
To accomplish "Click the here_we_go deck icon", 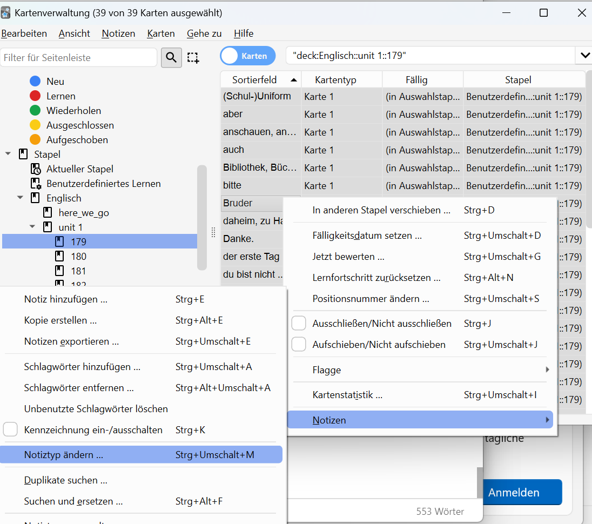I will click(x=48, y=212).
